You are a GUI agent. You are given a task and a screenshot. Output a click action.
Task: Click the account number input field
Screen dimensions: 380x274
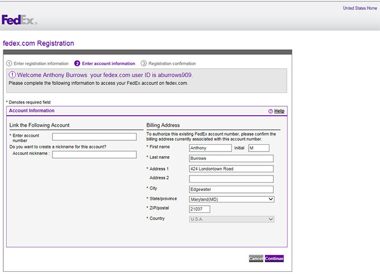point(94,136)
